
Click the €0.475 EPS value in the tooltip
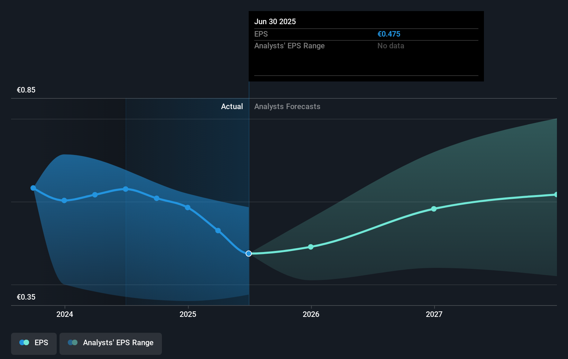[389, 34]
